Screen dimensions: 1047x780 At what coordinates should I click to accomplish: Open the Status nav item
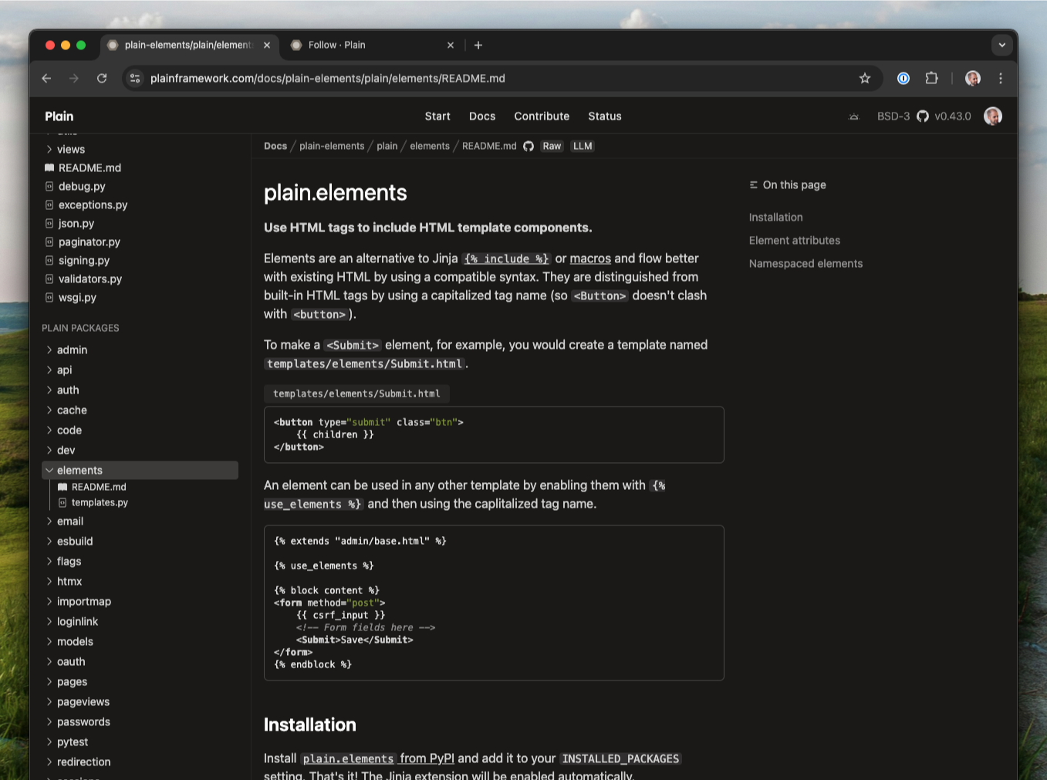(605, 116)
